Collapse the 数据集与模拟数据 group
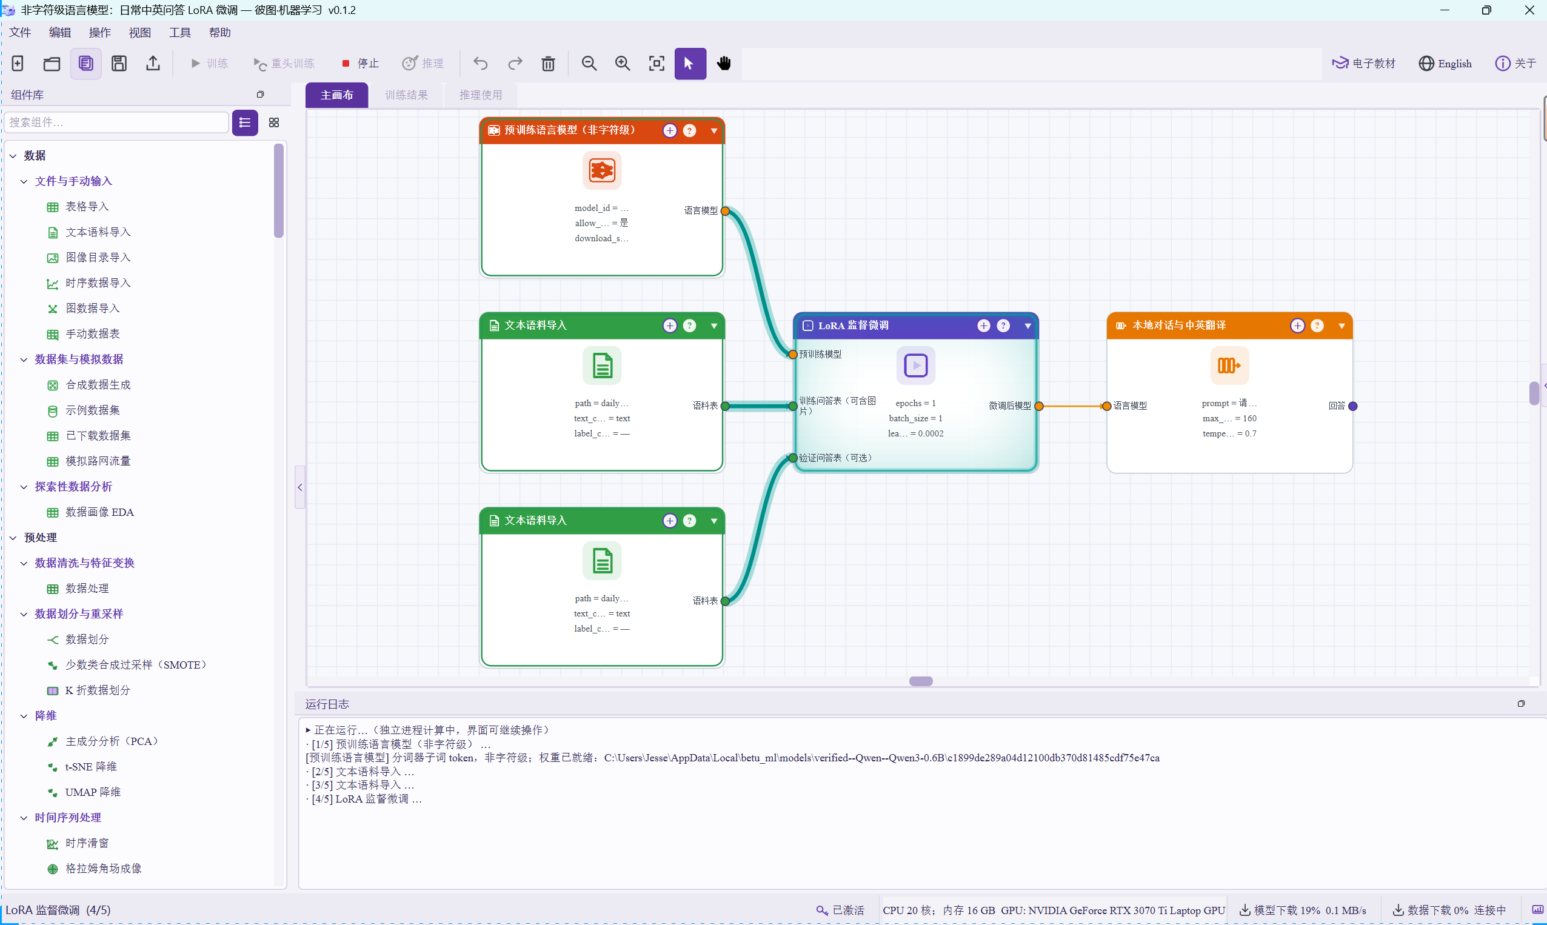 coord(24,359)
